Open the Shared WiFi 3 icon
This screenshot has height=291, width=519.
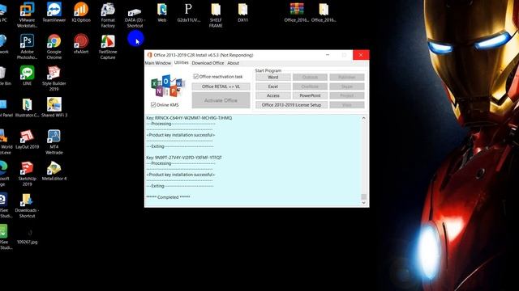54,108
